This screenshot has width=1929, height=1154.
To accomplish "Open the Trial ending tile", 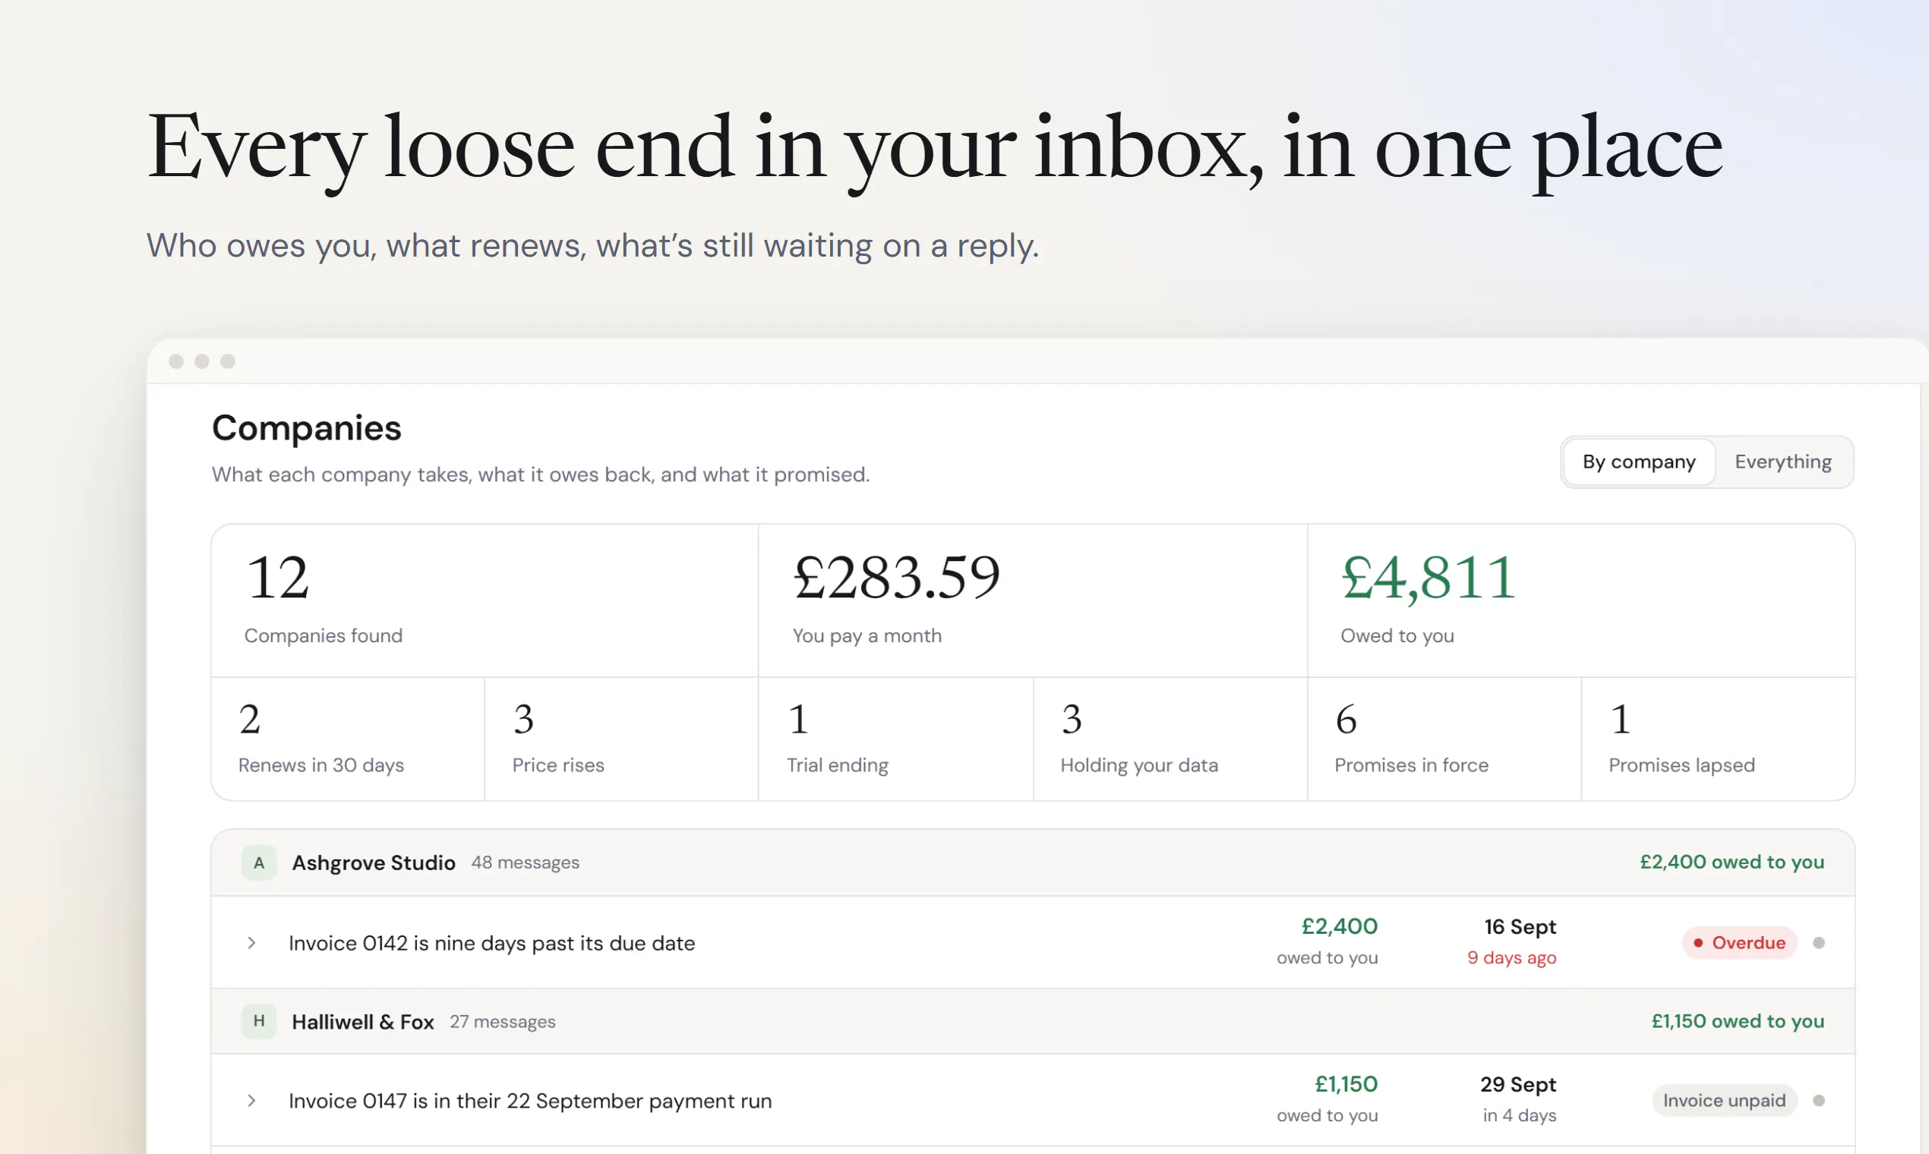I will (x=896, y=739).
